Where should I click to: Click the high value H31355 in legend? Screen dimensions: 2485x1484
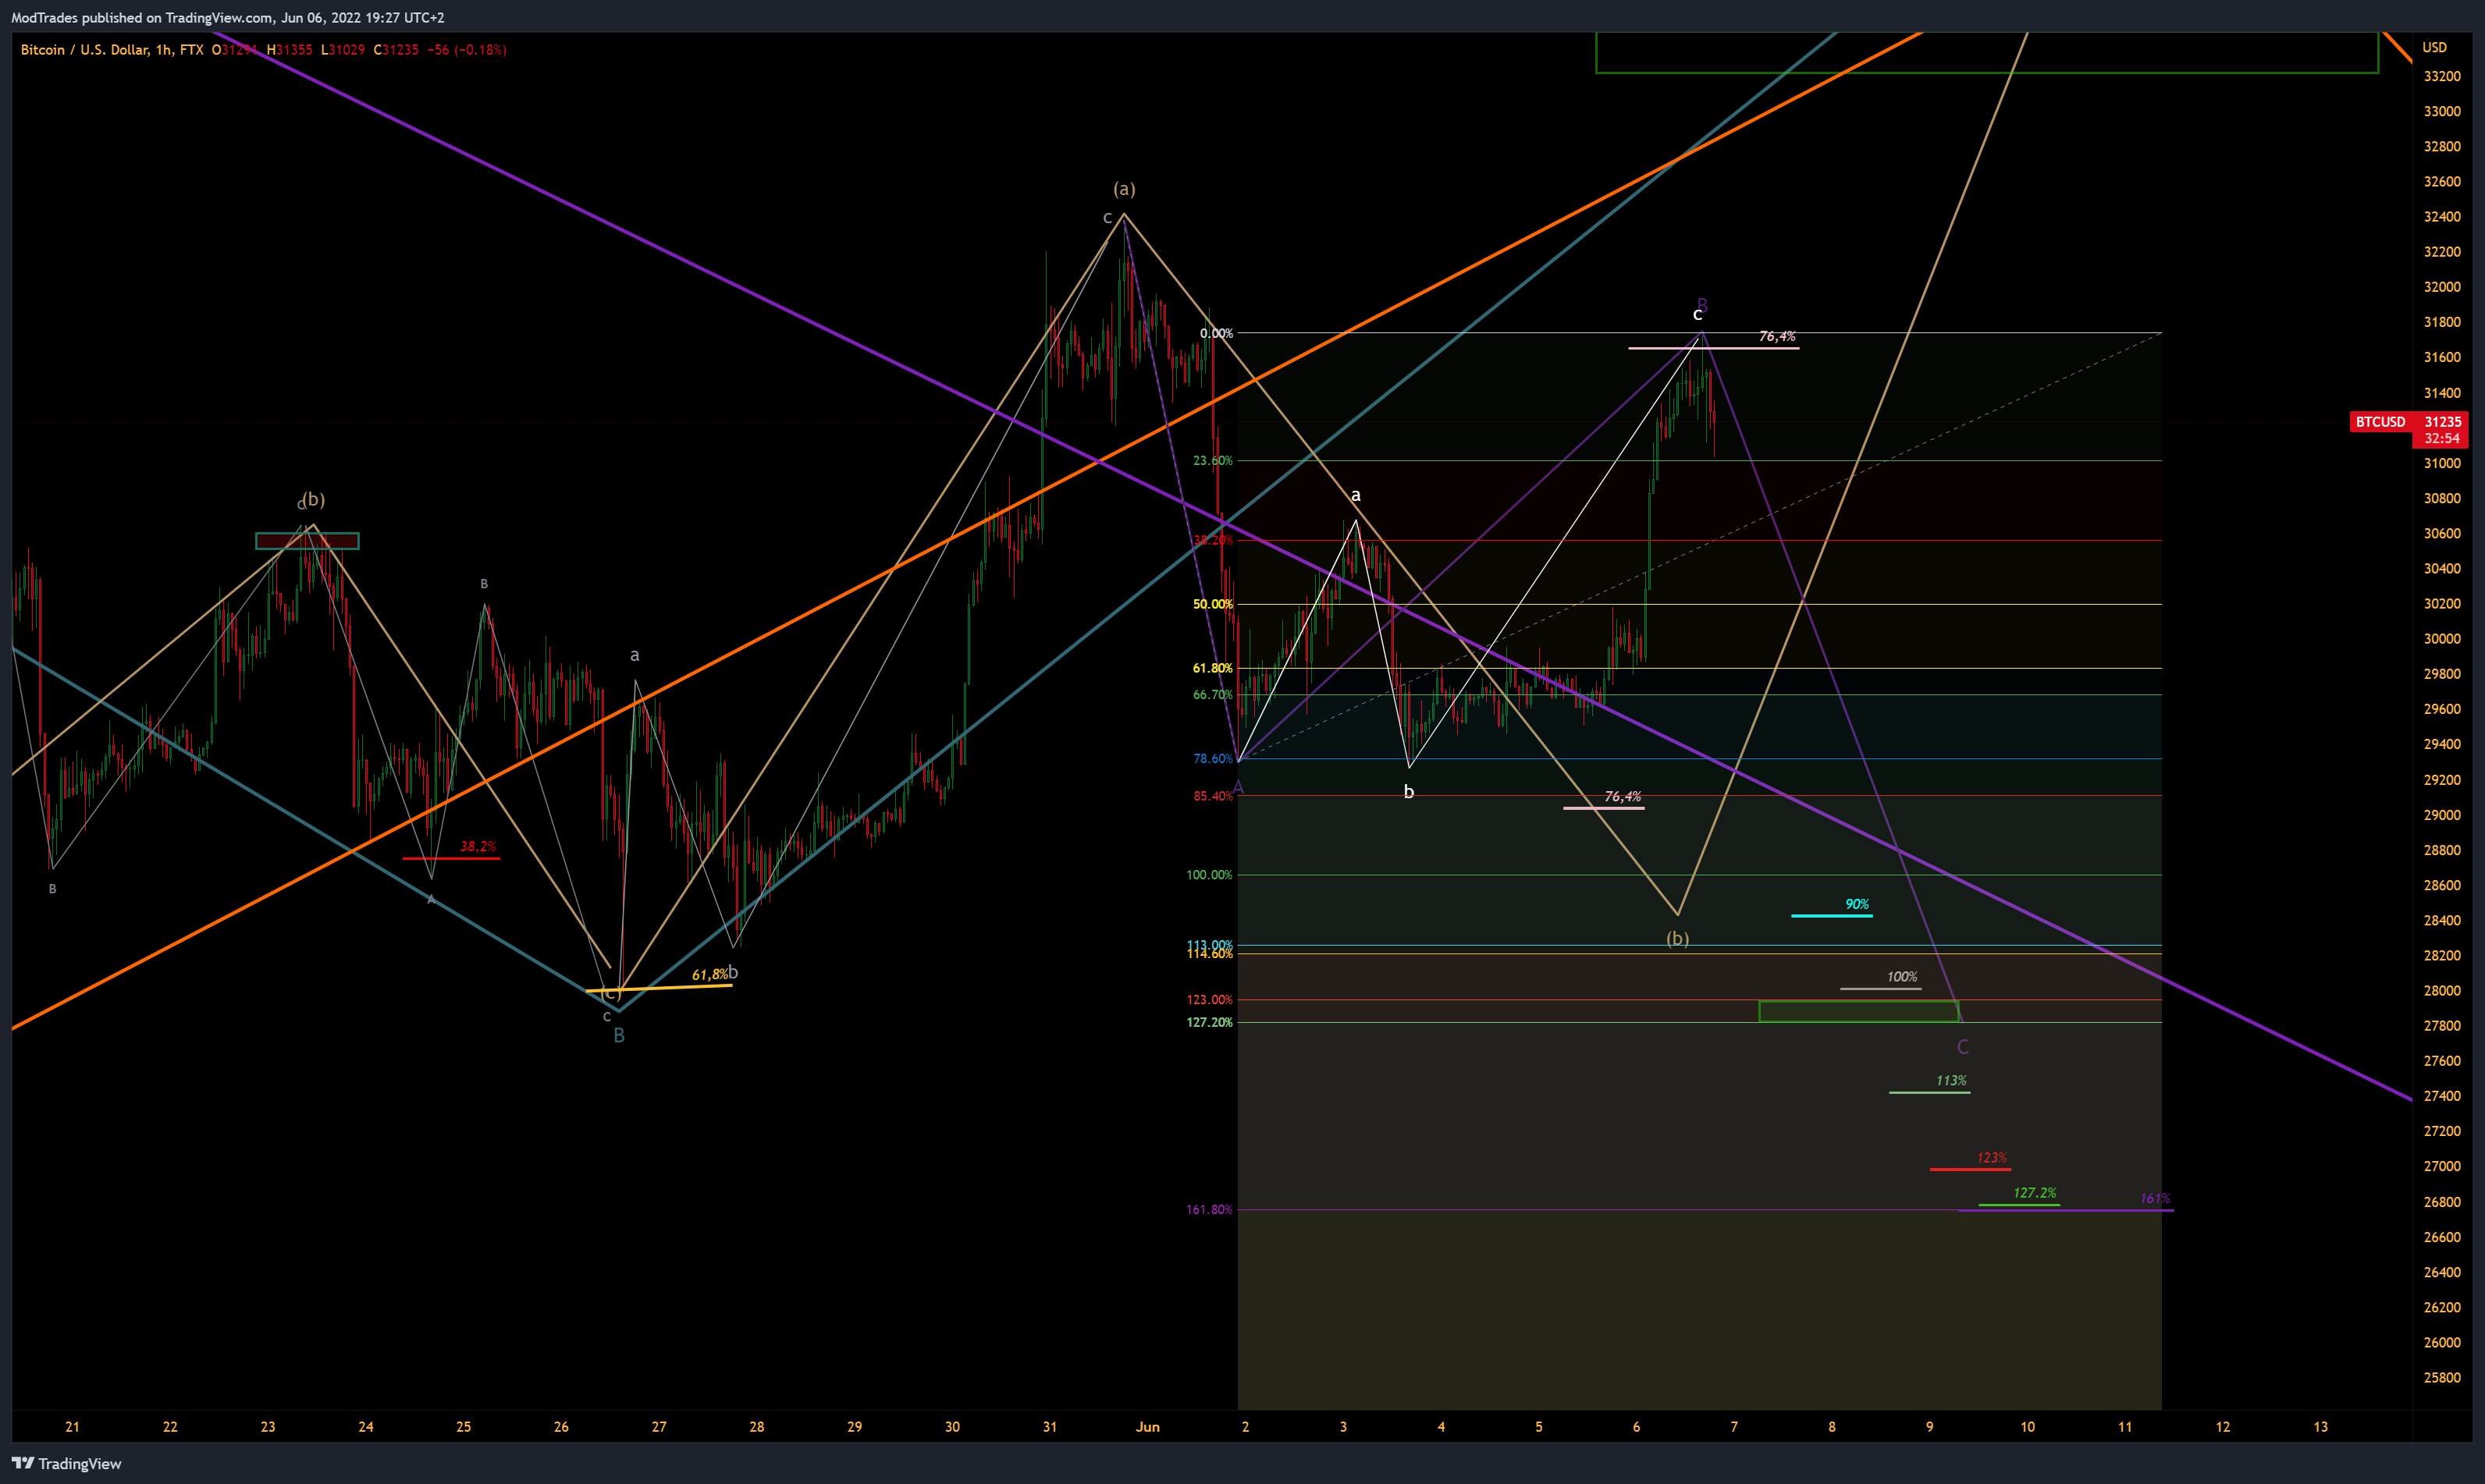tap(289, 49)
